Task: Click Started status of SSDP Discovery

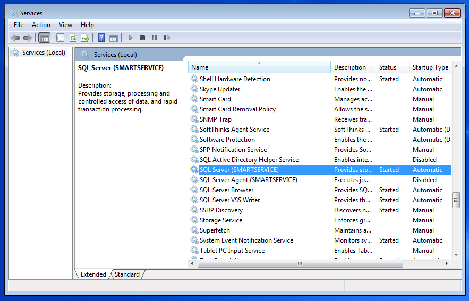Action: [389, 210]
